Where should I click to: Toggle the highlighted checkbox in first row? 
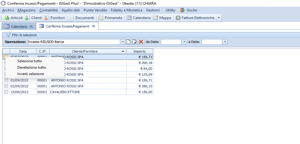click(6, 57)
